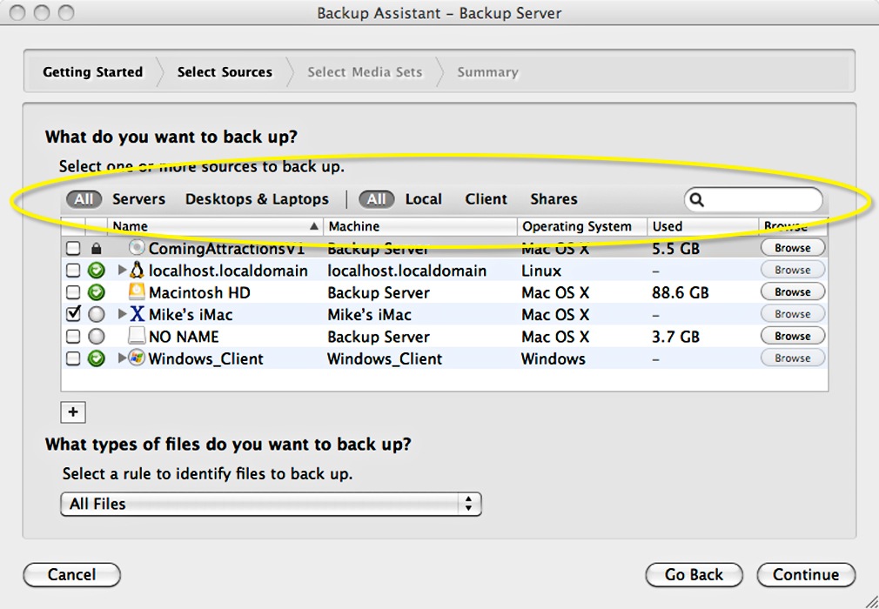Check the localhost.localdomain checkbox
This screenshot has height=609, width=879.
[73, 271]
